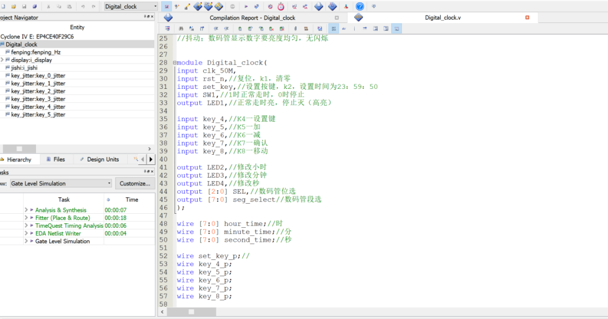This screenshot has width=608, height=319.
Task: Open the Compilation Report - Digital_clock tab
Action: pyautogui.click(x=252, y=17)
